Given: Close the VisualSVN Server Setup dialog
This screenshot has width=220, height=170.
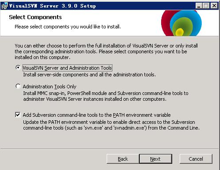Looking at the screenshot, I should pyautogui.click(x=214, y=6).
